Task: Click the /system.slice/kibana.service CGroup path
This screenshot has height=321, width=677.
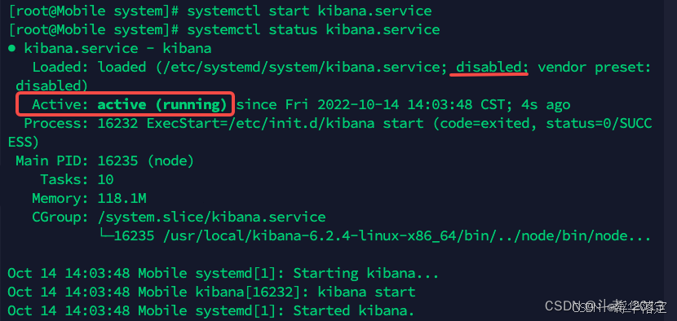Action: coord(211,217)
